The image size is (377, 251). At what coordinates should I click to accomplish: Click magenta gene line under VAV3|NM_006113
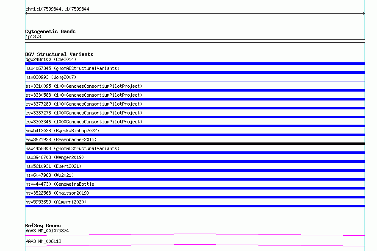[195, 245]
